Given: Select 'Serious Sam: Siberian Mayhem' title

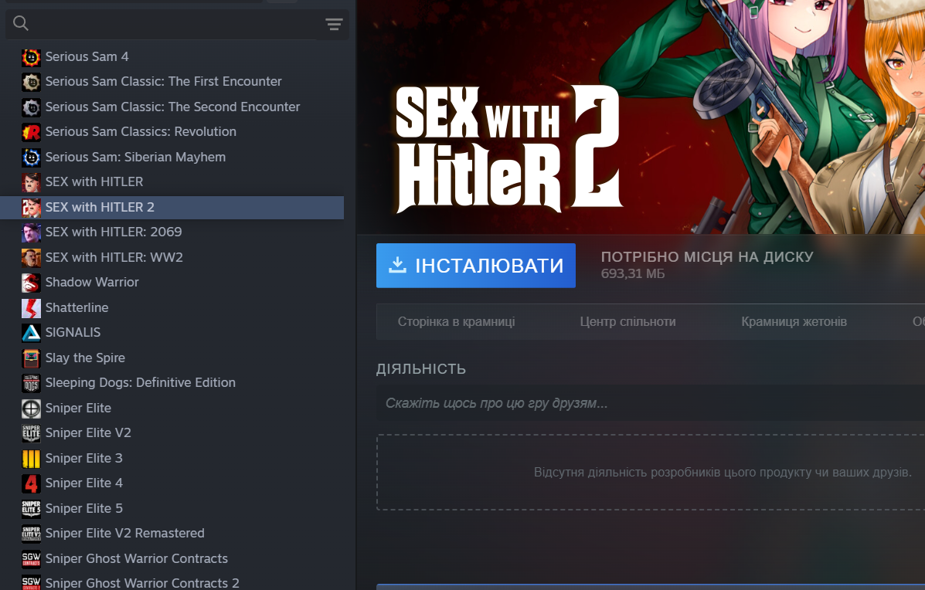Looking at the screenshot, I should click(x=136, y=157).
